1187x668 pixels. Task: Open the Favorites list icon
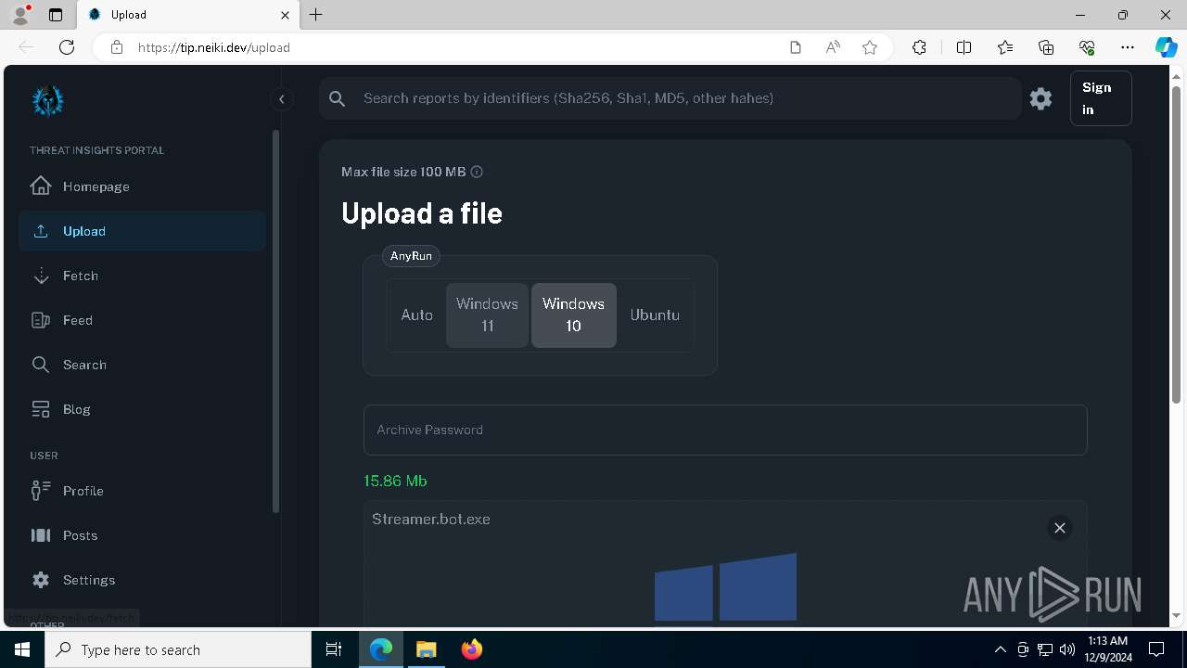1005,47
